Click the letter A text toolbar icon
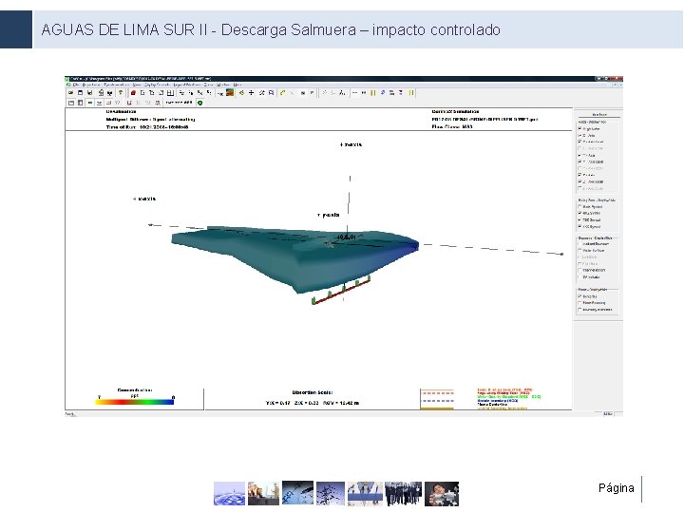The image size is (684, 513). [342, 93]
